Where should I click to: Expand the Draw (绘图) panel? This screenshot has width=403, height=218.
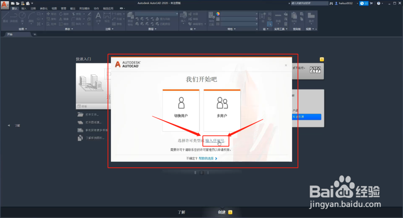(x=23, y=29)
